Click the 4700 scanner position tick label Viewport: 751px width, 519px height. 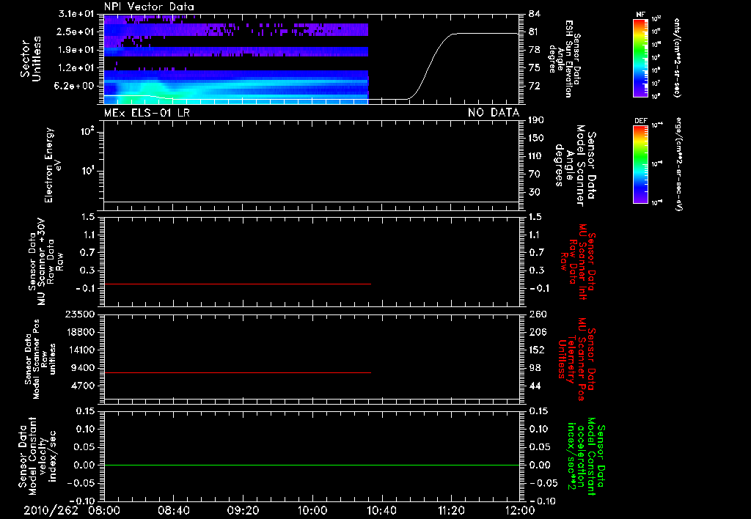(82, 386)
